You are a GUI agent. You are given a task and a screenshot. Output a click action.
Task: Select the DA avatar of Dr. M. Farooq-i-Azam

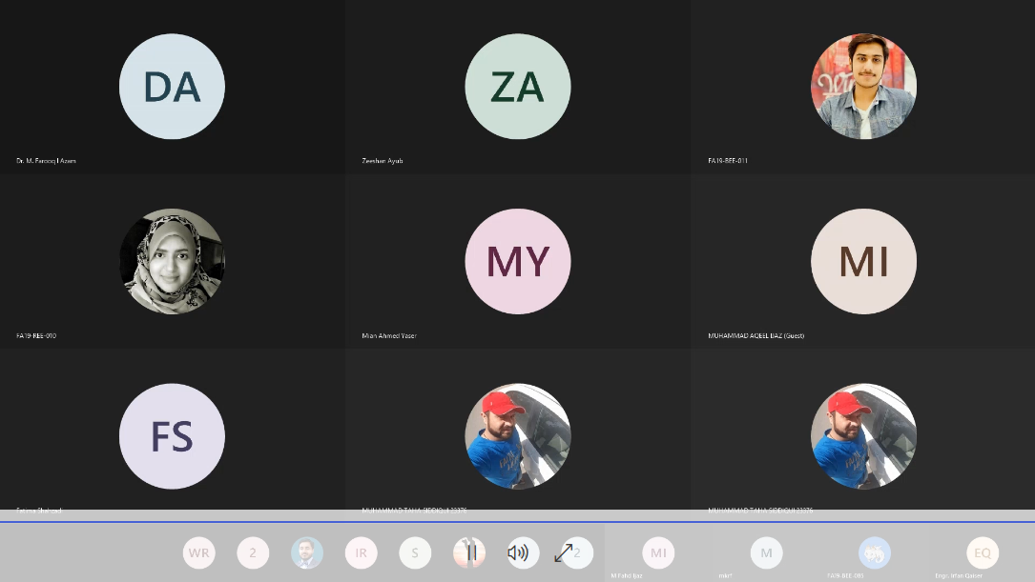click(172, 87)
